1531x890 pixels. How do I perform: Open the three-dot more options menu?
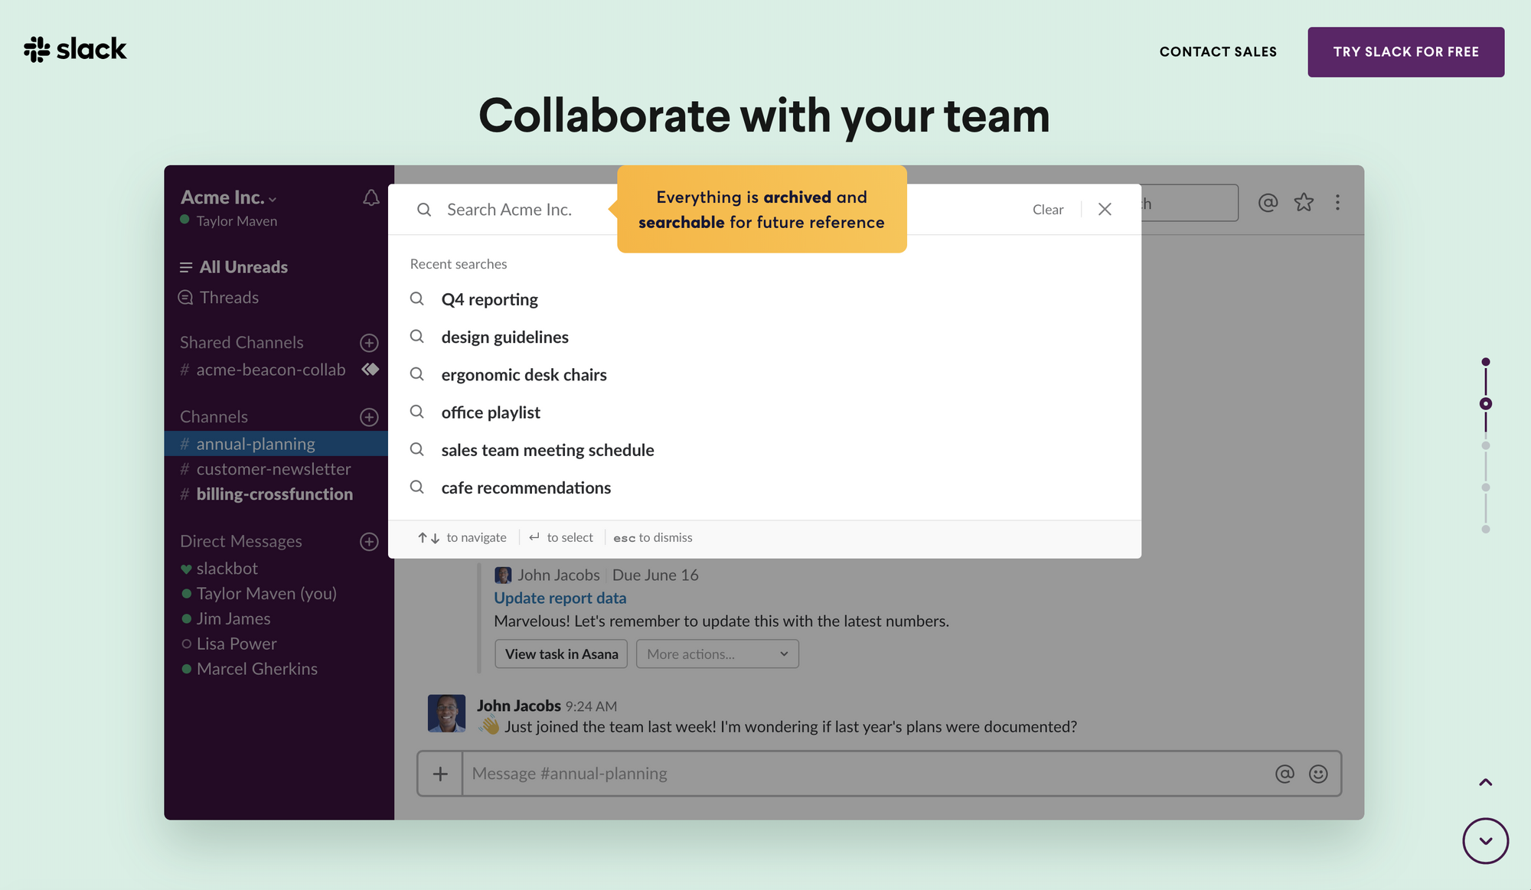coord(1337,203)
